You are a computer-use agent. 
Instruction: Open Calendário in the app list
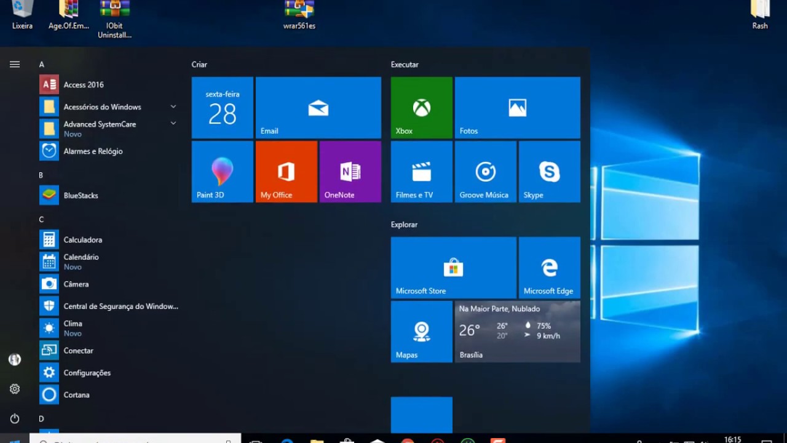point(108,262)
